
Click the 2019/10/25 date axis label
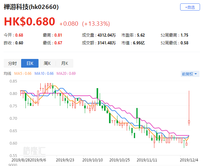point(120,160)
